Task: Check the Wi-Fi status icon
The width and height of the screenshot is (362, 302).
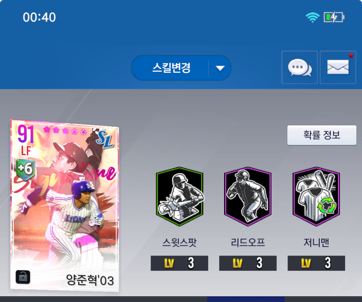Action: (313, 17)
